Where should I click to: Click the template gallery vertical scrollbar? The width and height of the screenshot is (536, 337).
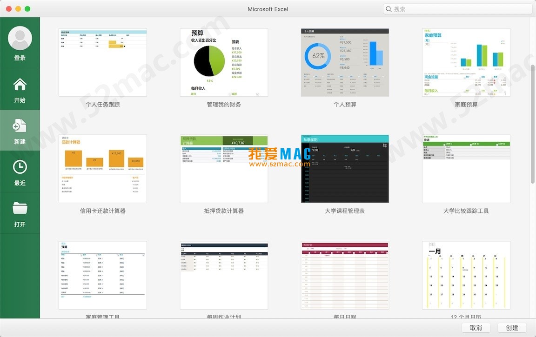coord(533,124)
